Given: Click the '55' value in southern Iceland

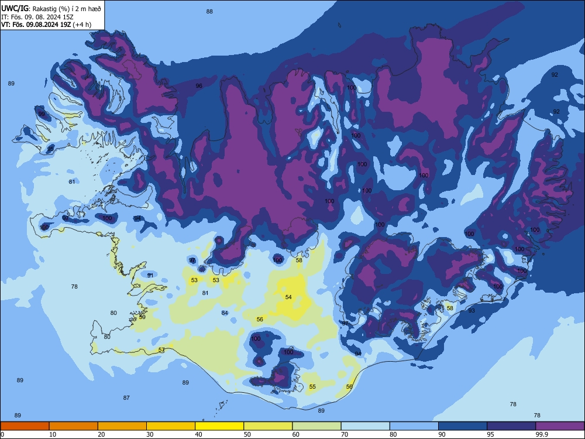Looking at the screenshot, I should pyautogui.click(x=312, y=387).
